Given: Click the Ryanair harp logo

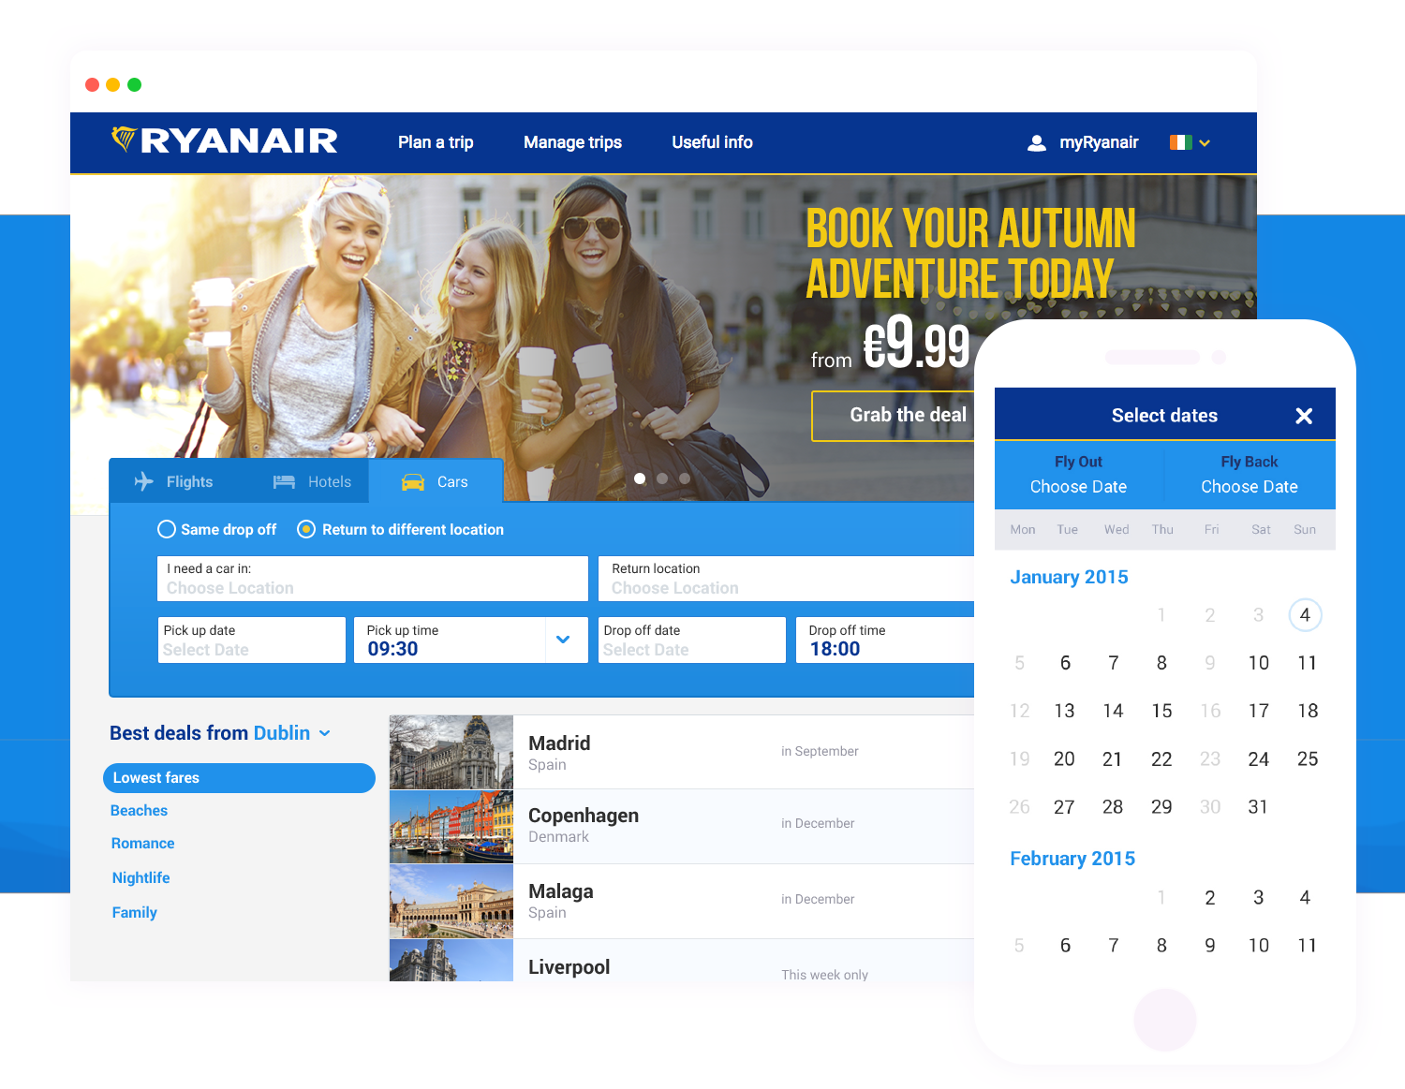Looking at the screenshot, I should pyautogui.click(x=124, y=140).
